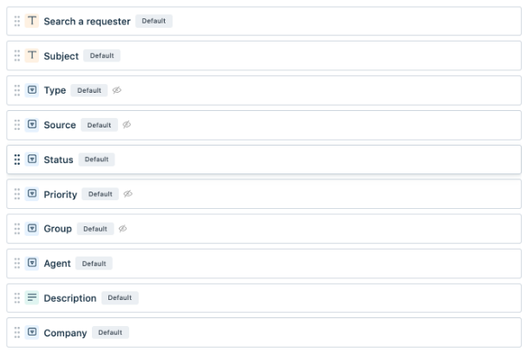The width and height of the screenshot is (528, 352).
Task: Click the Search a requester field title
Action: point(87,21)
